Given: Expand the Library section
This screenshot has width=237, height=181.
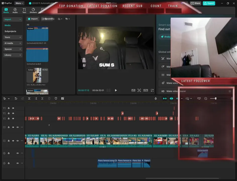Looking at the screenshot, I should coord(13,55).
